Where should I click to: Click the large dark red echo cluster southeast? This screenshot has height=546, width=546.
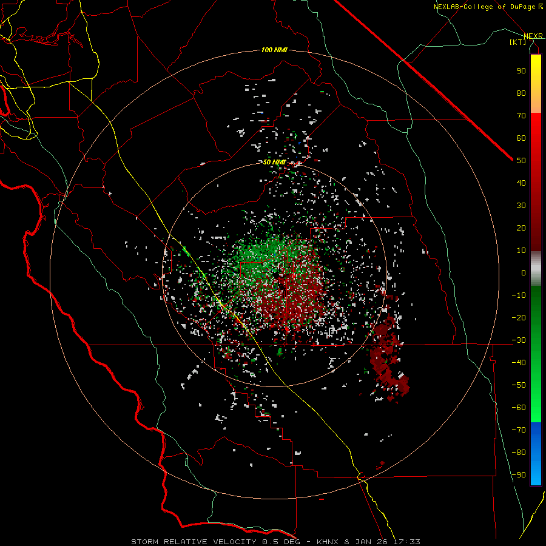pos(388,359)
